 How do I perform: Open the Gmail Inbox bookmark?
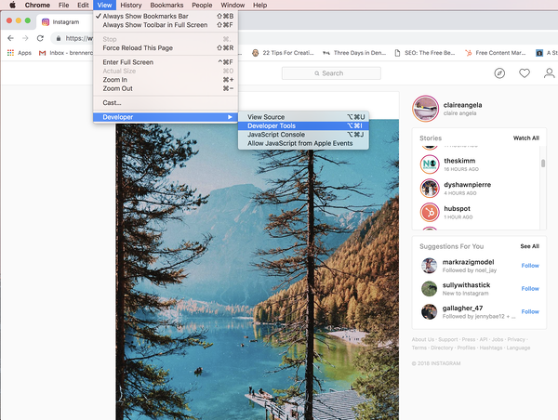[65, 53]
